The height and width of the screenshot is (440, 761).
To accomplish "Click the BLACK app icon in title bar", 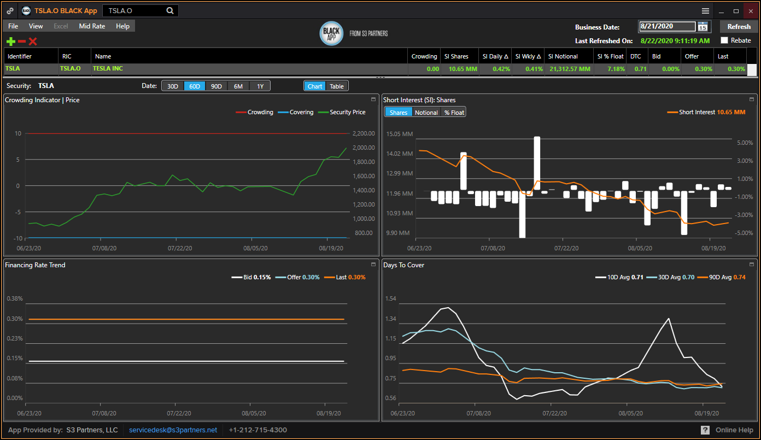I will pyautogui.click(x=26, y=11).
